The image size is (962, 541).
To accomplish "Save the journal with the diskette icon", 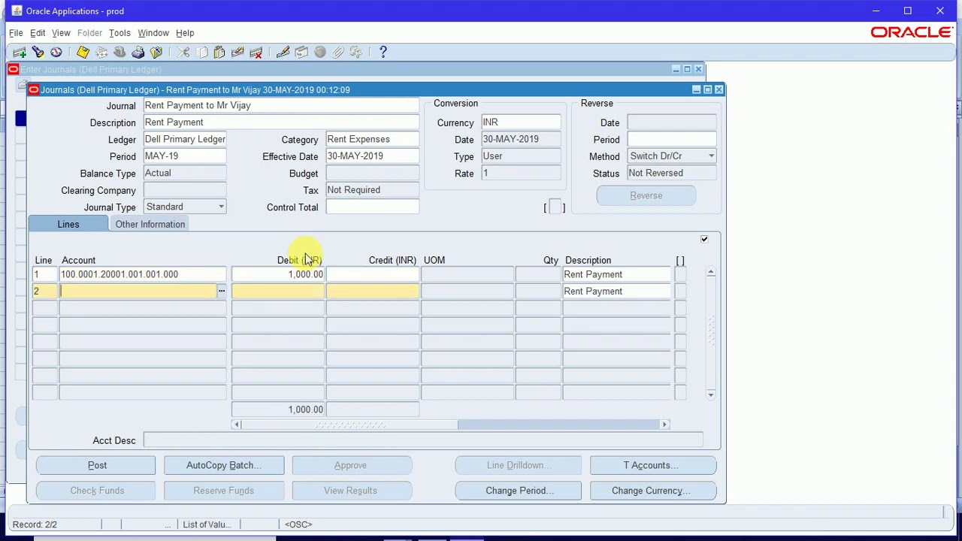I will coord(83,52).
